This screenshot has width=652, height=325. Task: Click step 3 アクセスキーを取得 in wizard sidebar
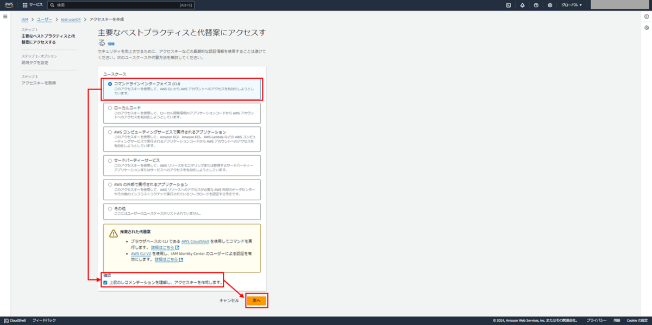[x=39, y=83]
